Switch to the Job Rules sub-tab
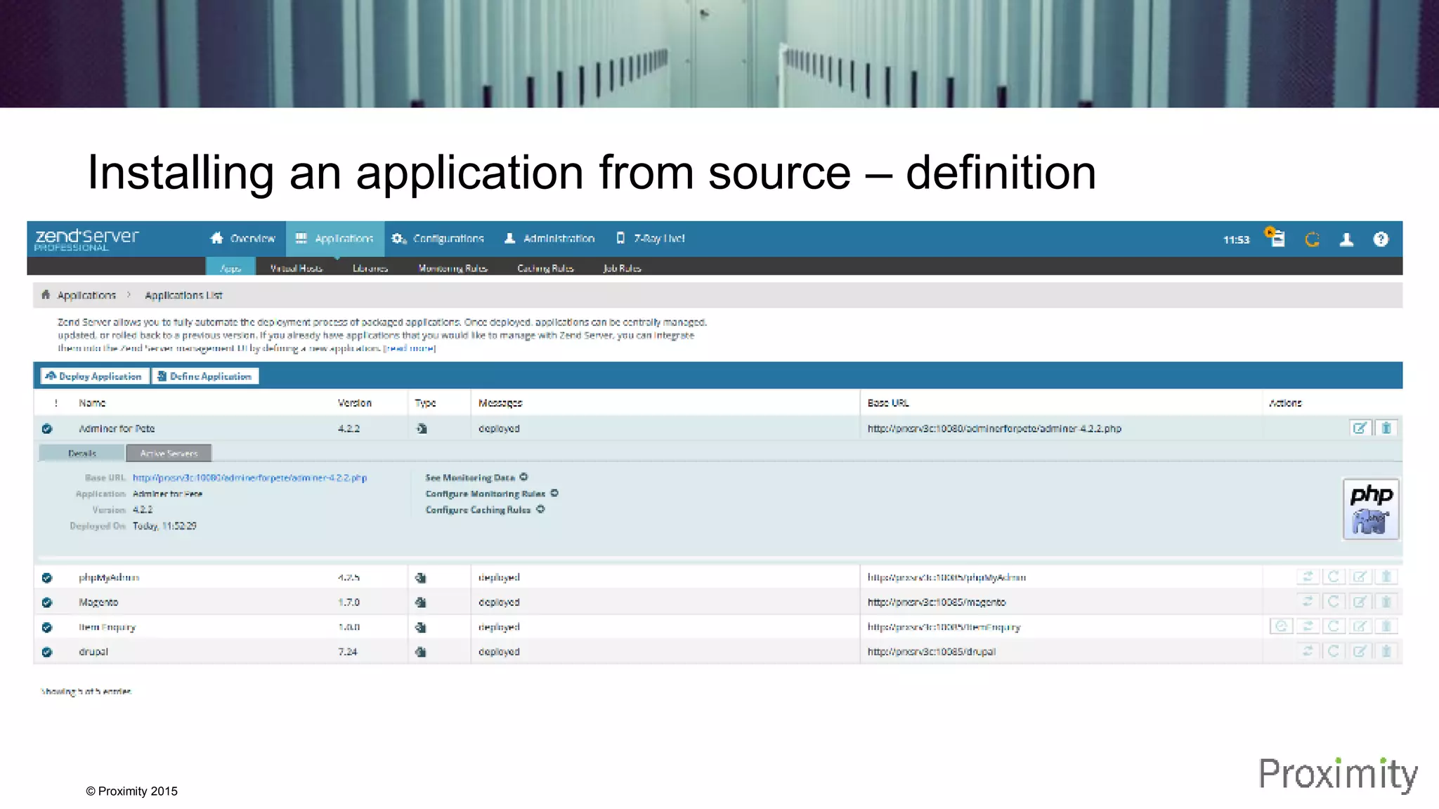This screenshot has width=1439, height=809. click(x=622, y=268)
